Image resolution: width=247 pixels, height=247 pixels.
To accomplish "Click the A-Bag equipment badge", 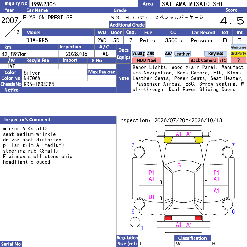I will (139, 54).
